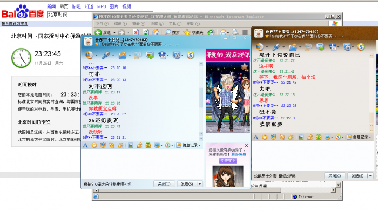
Task: Open the 工具(T) menu in Internet Explorer
Action: click(175, 24)
